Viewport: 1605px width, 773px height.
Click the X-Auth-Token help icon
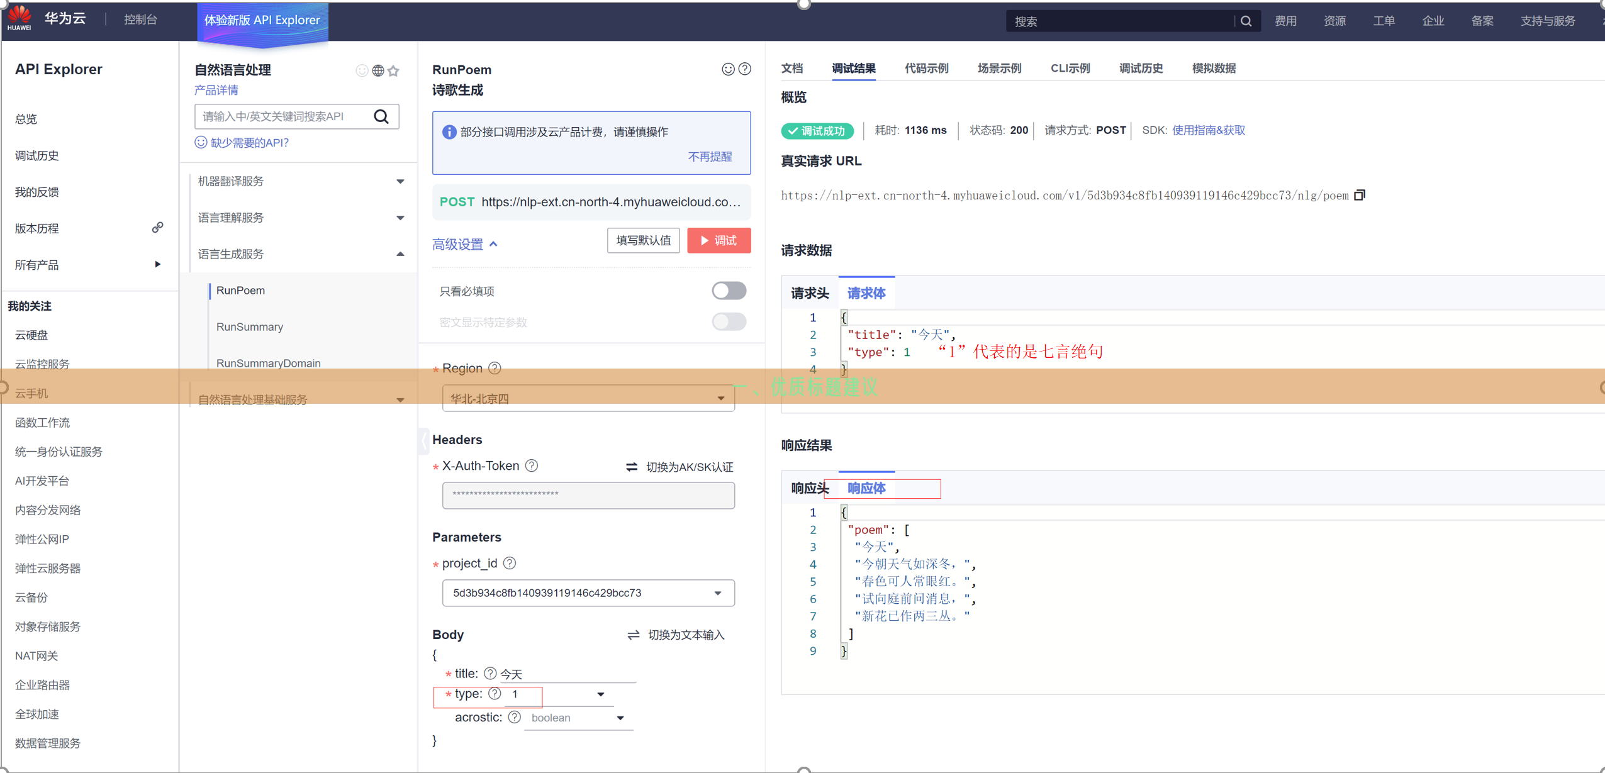pos(532,465)
